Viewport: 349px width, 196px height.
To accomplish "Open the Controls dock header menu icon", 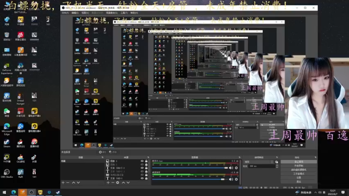I will click(315, 157).
